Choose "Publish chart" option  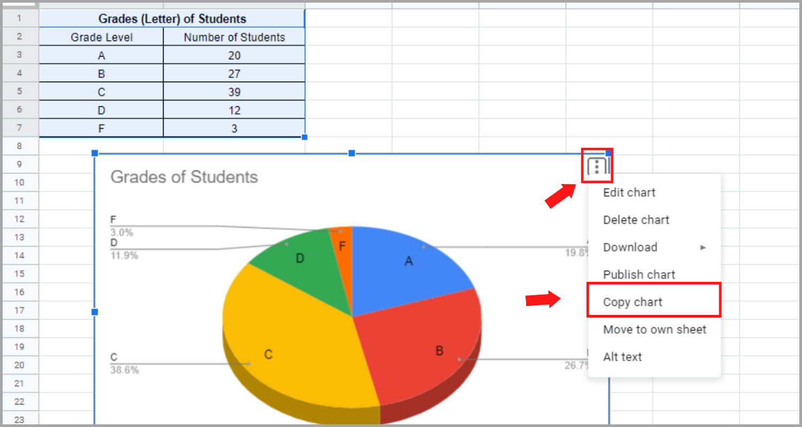point(639,274)
